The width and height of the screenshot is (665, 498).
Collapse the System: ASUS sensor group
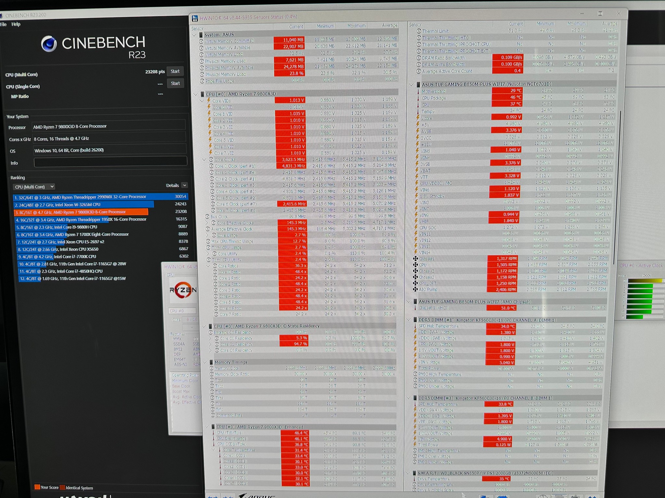(x=194, y=35)
